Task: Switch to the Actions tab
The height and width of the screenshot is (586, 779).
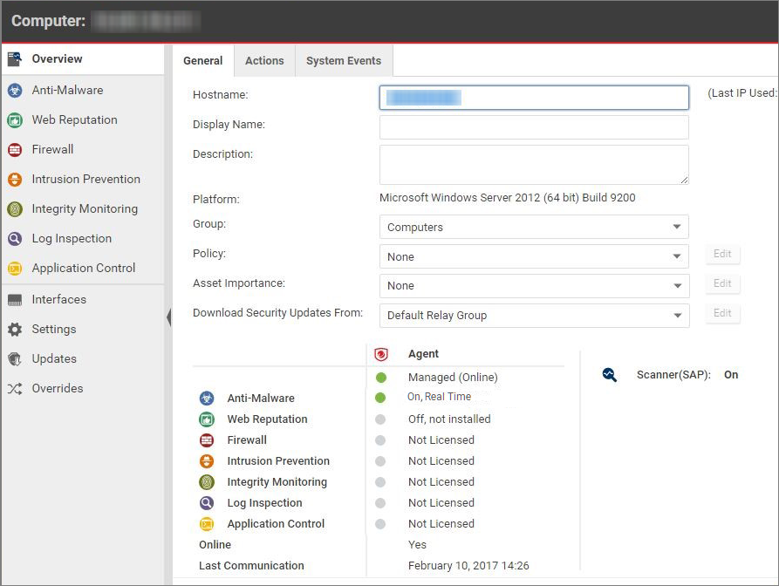Action: 264,60
